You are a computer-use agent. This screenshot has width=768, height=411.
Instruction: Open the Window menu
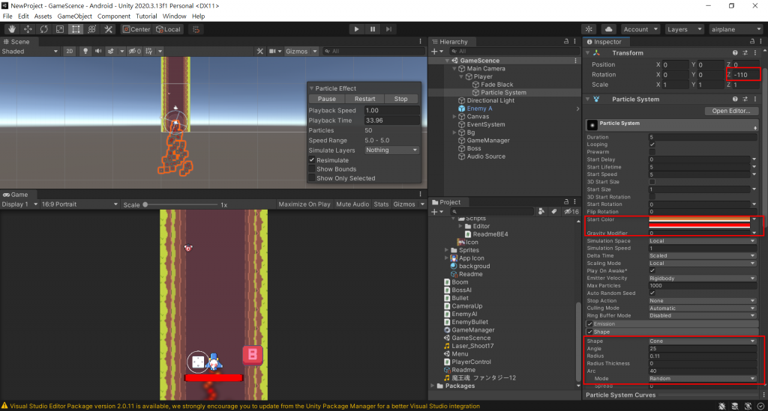tap(174, 16)
